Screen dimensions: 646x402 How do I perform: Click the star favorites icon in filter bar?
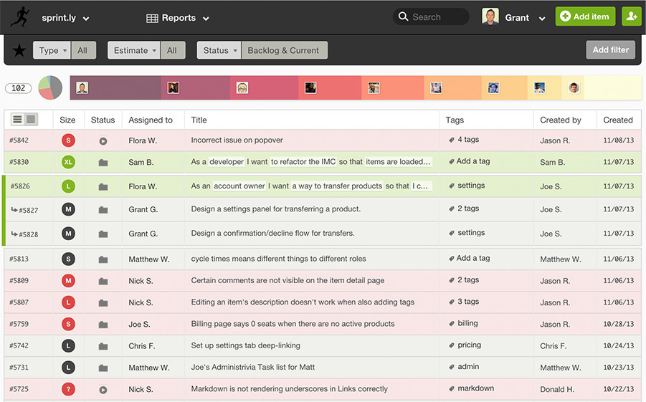click(19, 50)
